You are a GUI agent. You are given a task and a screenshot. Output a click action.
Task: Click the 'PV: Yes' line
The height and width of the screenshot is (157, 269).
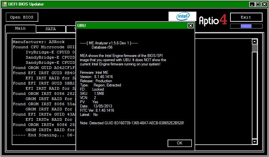point(89,102)
